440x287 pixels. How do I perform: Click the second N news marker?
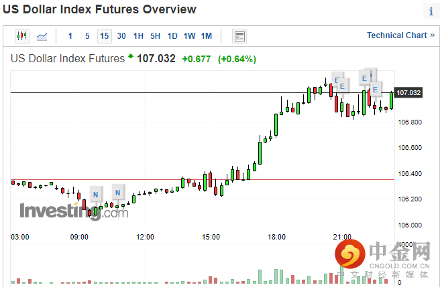pyautogui.click(x=118, y=193)
